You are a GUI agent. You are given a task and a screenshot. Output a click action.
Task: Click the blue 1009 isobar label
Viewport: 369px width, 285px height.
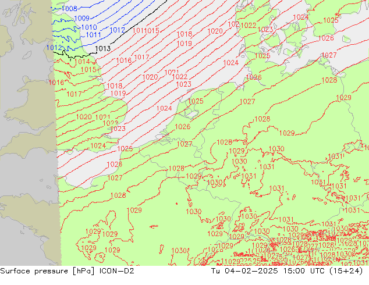click(81, 19)
